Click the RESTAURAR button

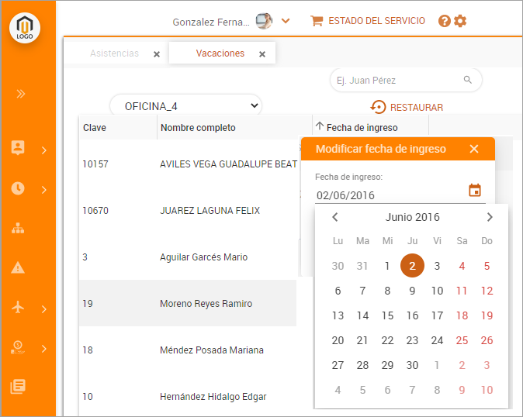tap(407, 108)
